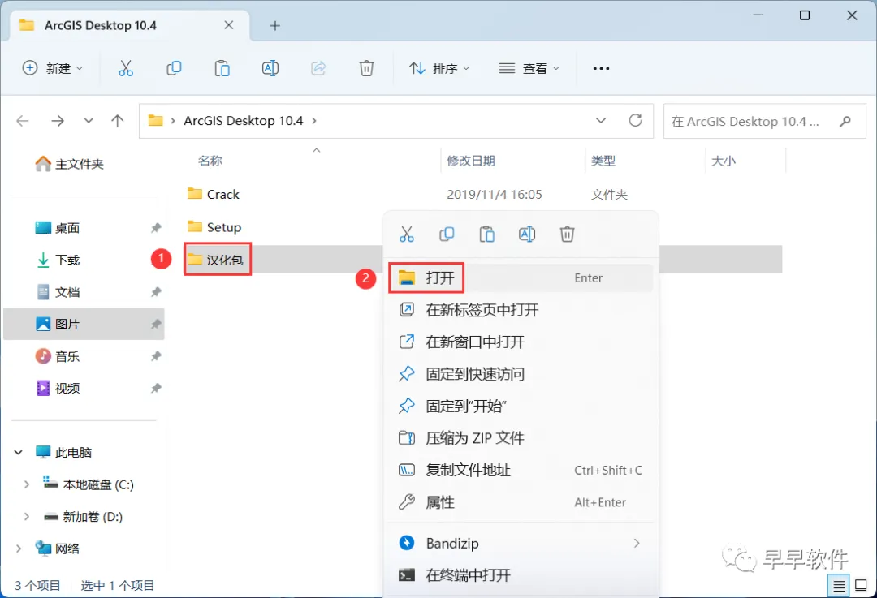Sort by the 大小 column header
This screenshot has width=877, height=598.
pos(724,161)
